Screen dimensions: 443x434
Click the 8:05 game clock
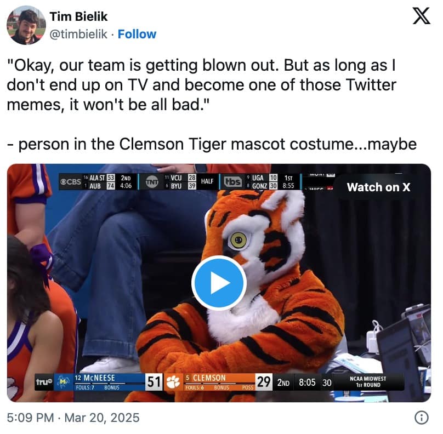tap(306, 382)
